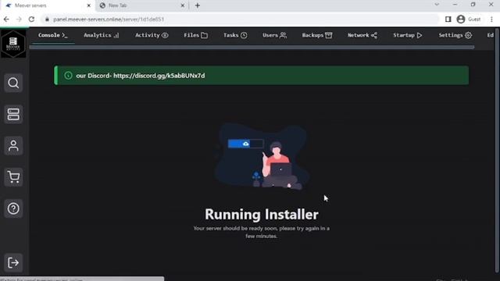Open the shopping cart store icon
Viewport: 500px width, 281px height.
(x=13, y=177)
